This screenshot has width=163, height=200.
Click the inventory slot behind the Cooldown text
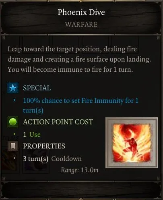coord(36,160)
